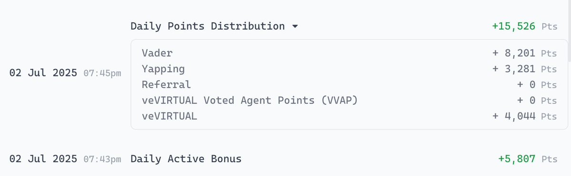
Task: Click the 02 Jul 2025 07:45pm timestamp
Action: (65, 73)
